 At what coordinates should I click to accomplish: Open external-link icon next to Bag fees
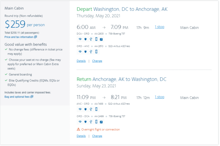tap(32, 96)
